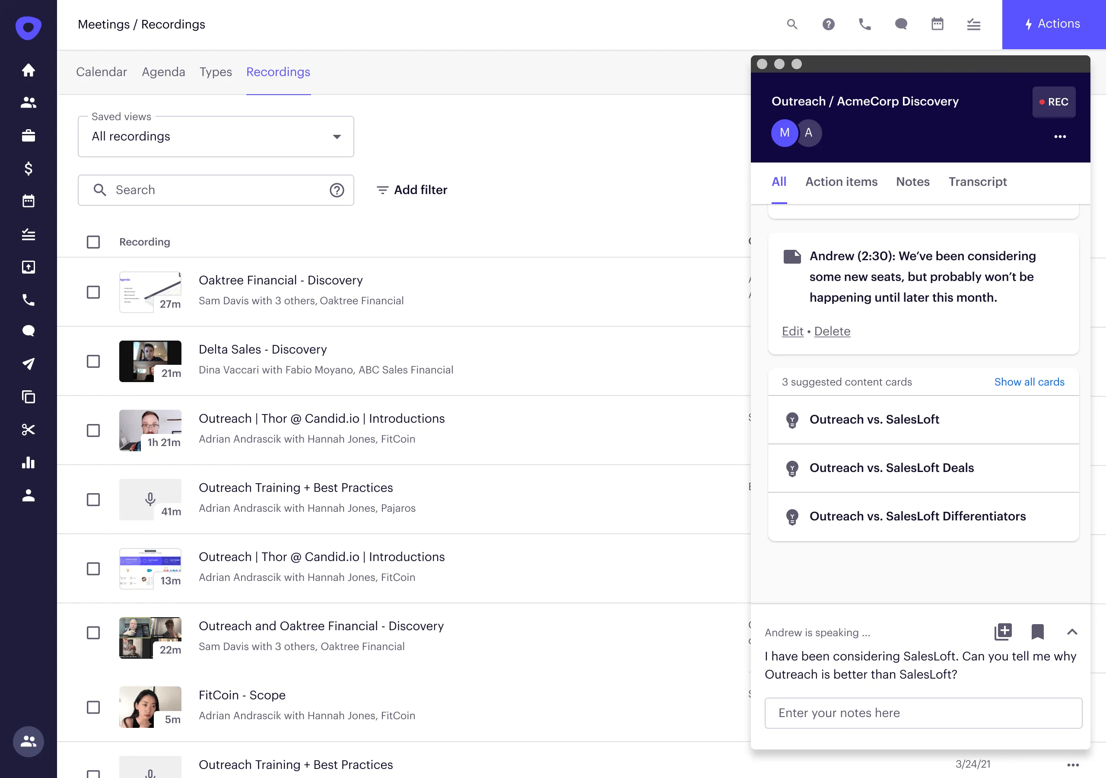Check the Oaktree Financial - Discovery checkbox
The width and height of the screenshot is (1106, 778).
93,292
